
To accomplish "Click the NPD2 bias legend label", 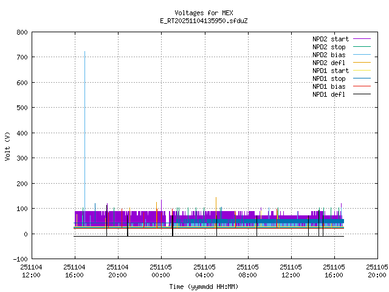I will point(329,54).
